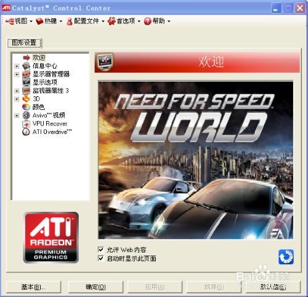
Task: Select 监视器属性 3 tree label
Action: coord(51,91)
